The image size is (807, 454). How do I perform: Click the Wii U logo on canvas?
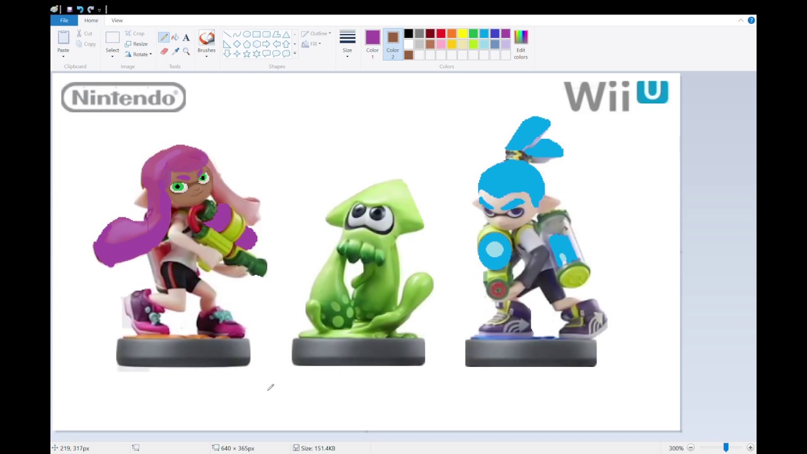tap(616, 95)
